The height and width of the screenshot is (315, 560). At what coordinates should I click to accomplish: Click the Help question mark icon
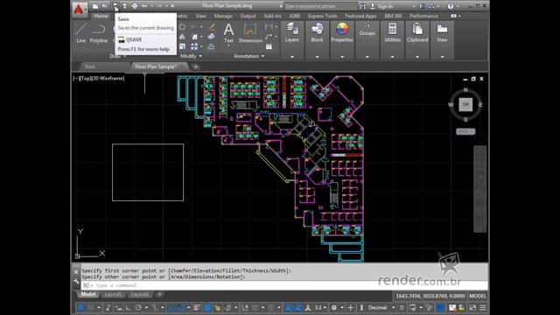451,6
